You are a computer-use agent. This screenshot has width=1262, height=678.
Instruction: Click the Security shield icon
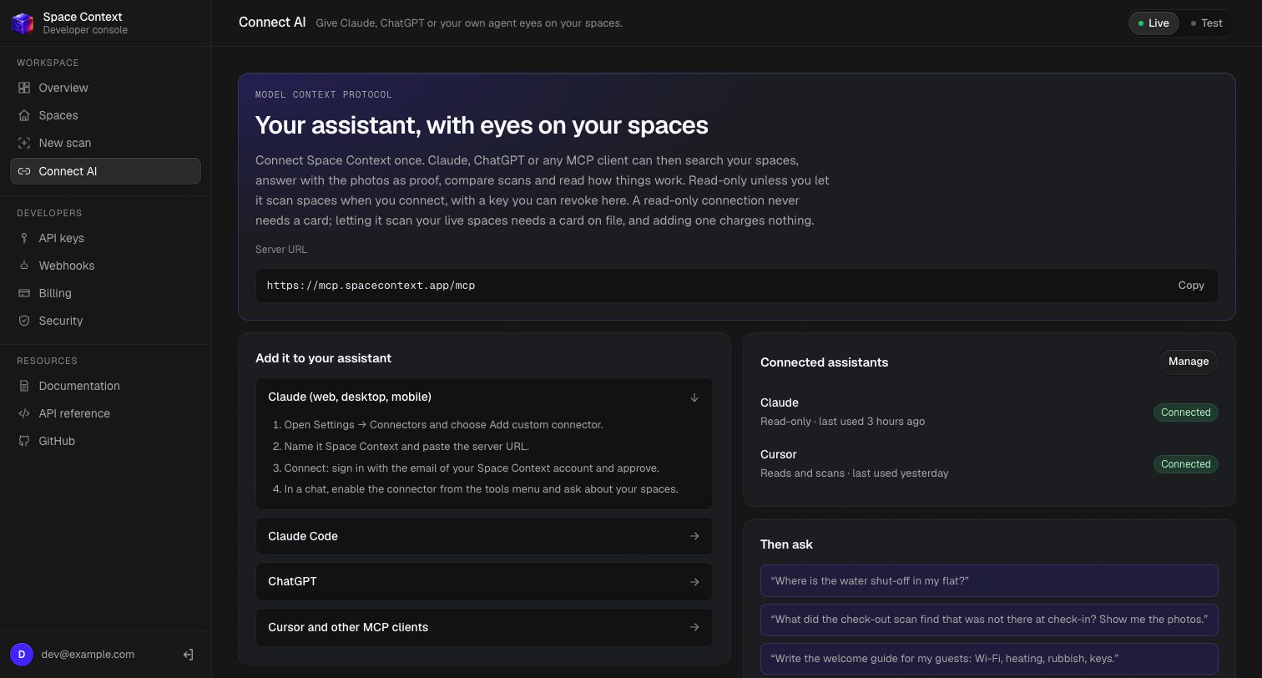[x=24, y=321]
